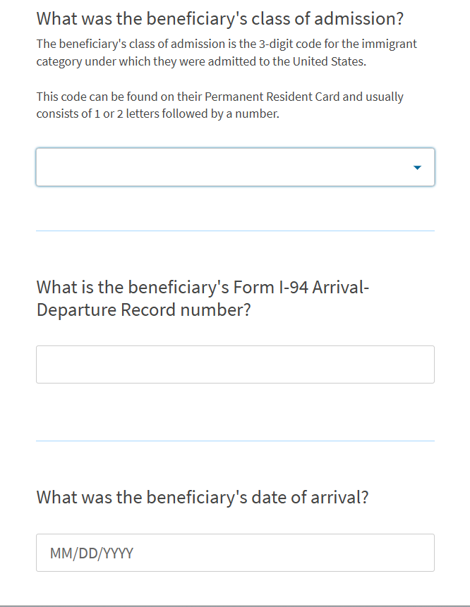Viewport: 470px width, 607px height.
Task: Click the words "immigrant category" in description
Action: tap(227, 53)
